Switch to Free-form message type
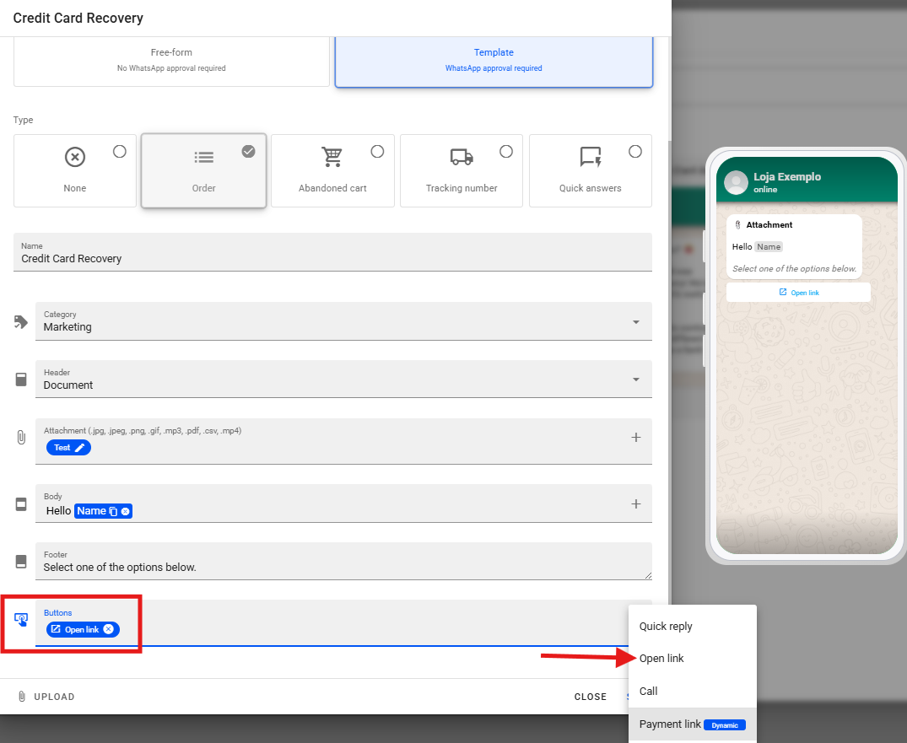Viewport: 907px width, 743px height. pos(171,60)
